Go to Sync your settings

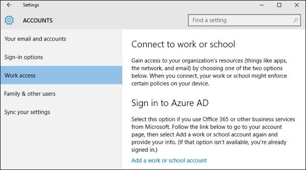[x=61, y=112]
